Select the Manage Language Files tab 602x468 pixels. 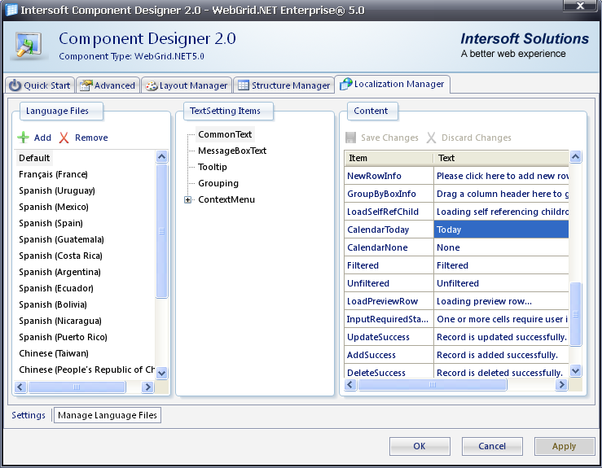coord(108,415)
